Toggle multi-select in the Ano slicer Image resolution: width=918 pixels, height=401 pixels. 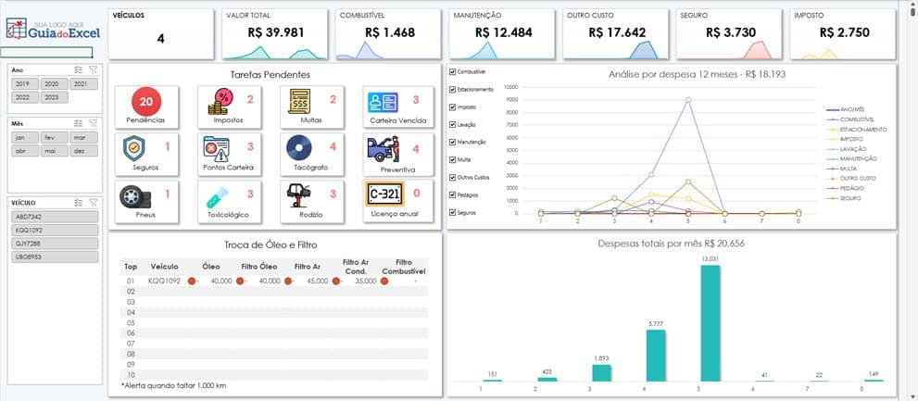(79, 69)
